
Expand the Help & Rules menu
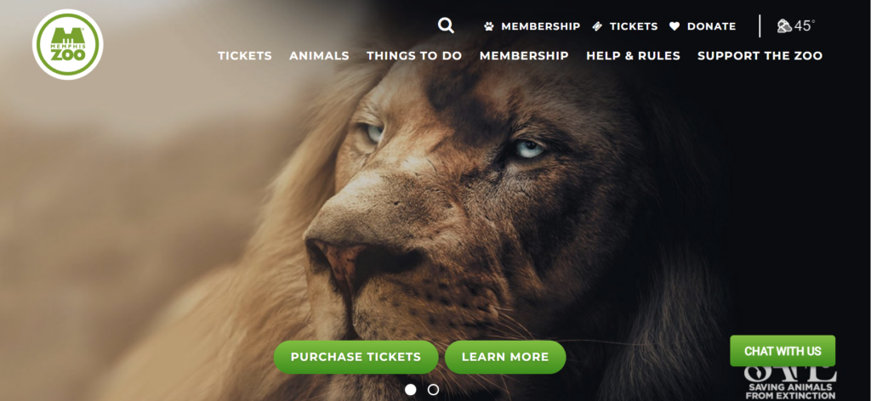coord(633,56)
